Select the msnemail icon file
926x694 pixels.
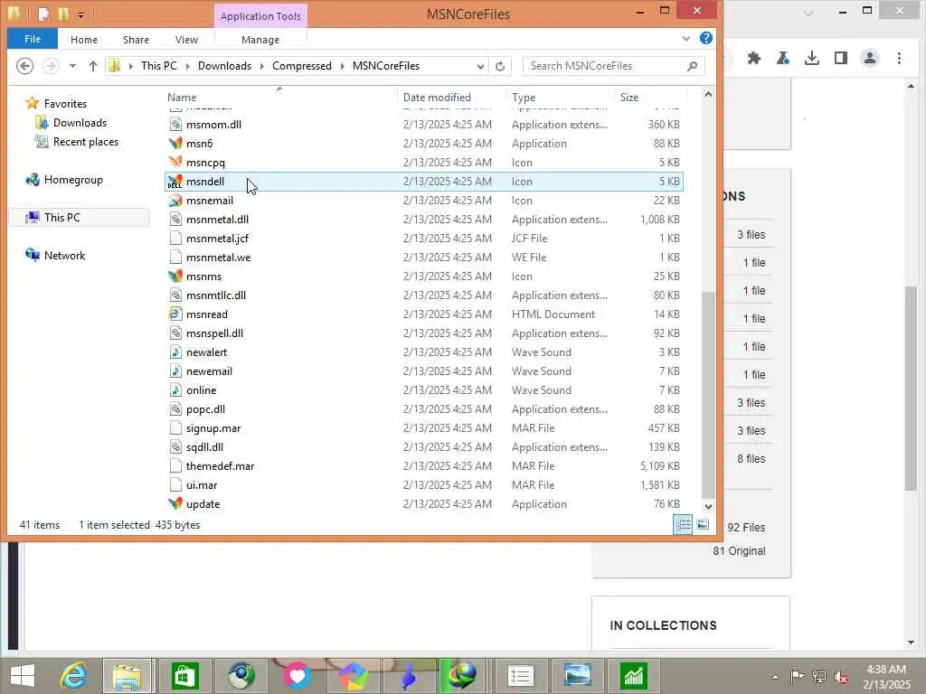pyautogui.click(x=175, y=200)
